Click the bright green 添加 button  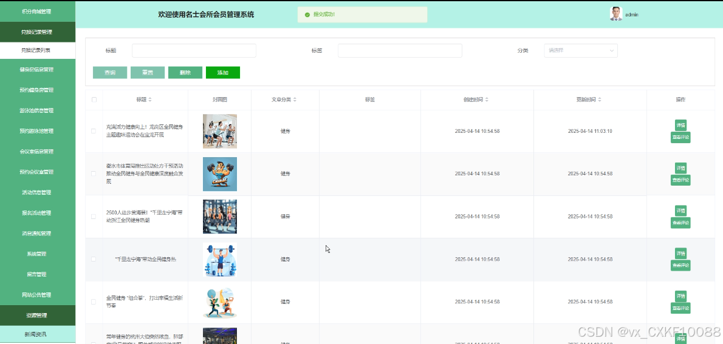coord(223,73)
